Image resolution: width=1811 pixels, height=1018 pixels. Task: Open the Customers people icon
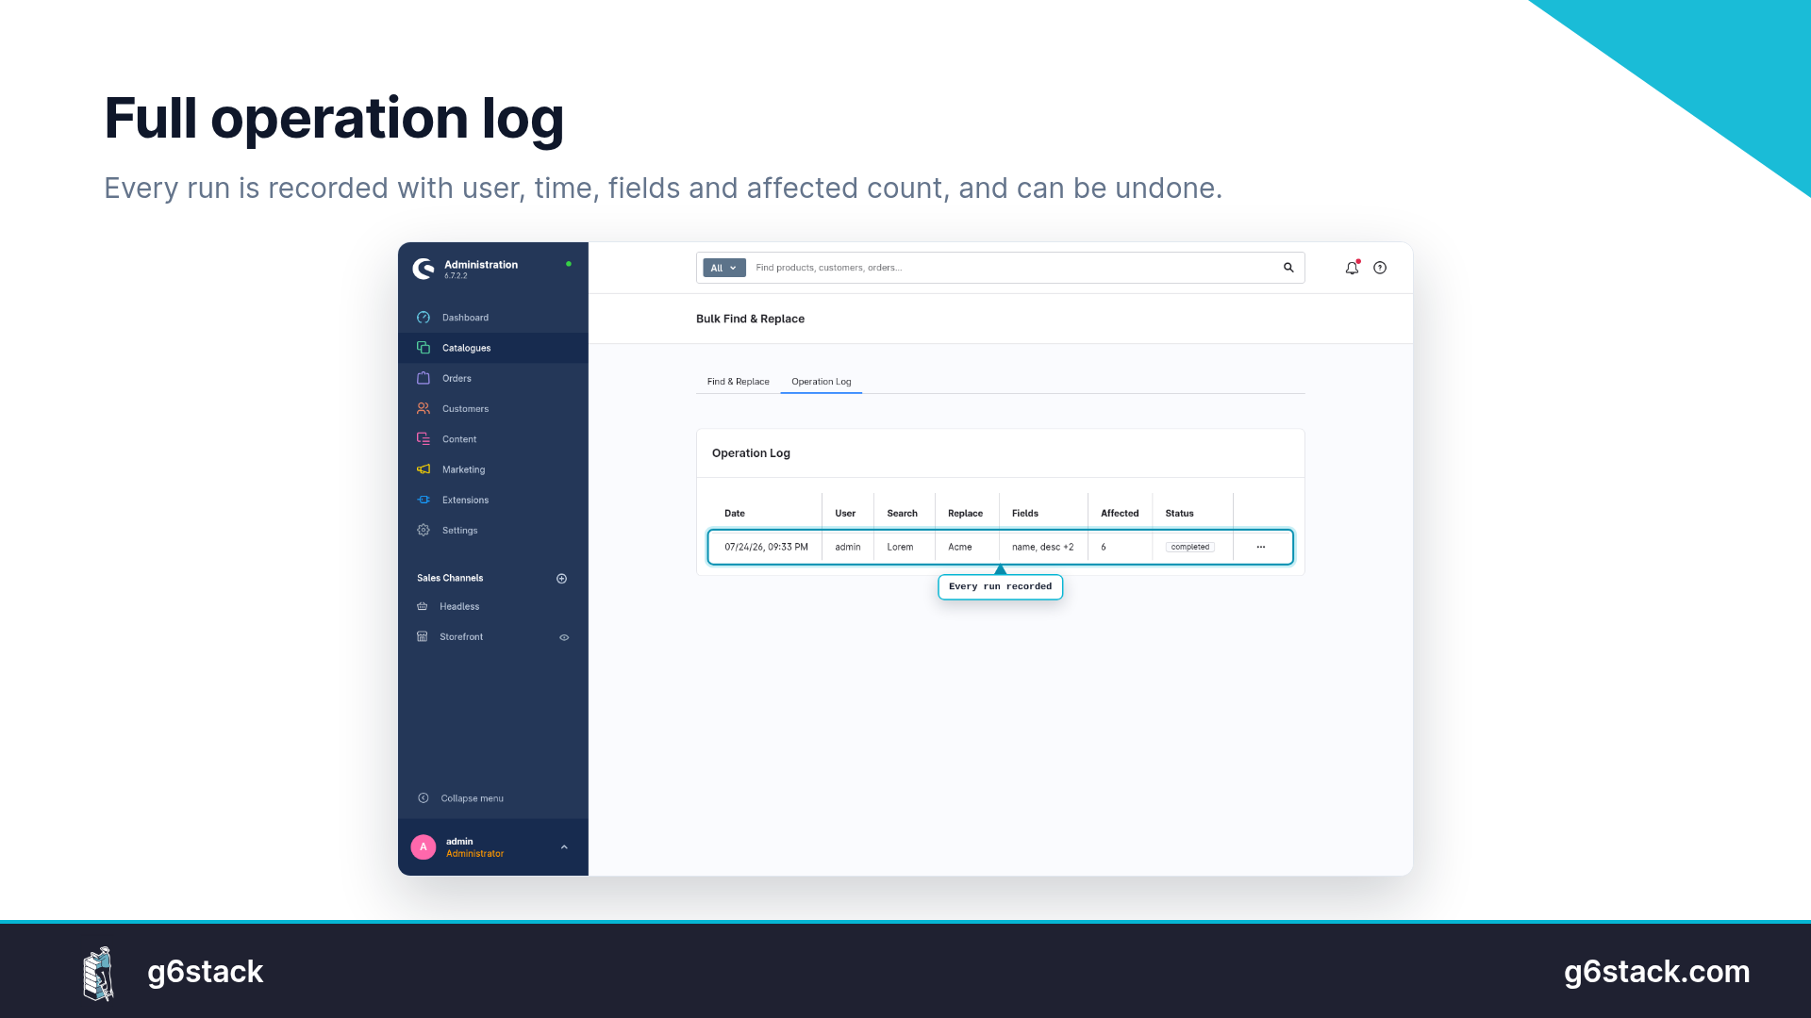tap(424, 408)
